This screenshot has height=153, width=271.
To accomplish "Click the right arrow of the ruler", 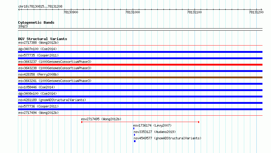I will [262, 9].
